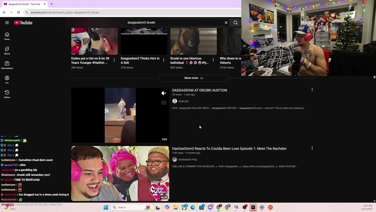Screen dimensions: 376x212
Task: Close the dasgasdom3 druski YouTube tab
Action: pos(45,4)
